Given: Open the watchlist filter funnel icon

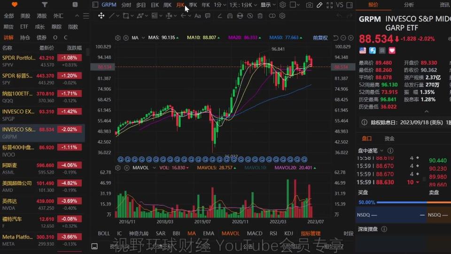Looking at the screenshot, I should (45, 5).
